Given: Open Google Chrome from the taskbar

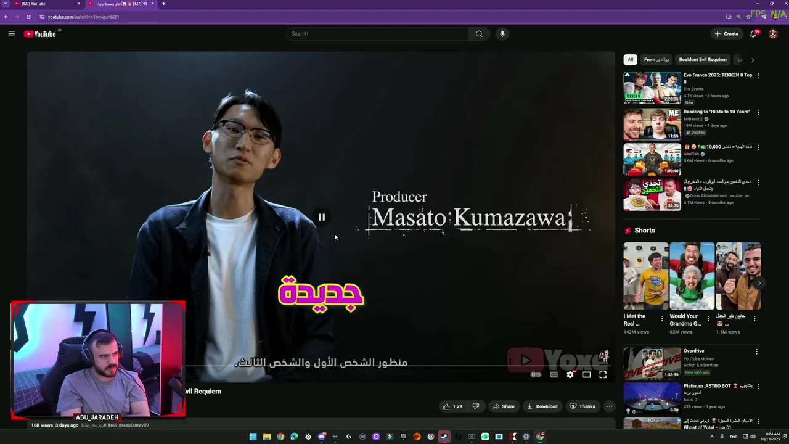Looking at the screenshot, I should point(280,437).
